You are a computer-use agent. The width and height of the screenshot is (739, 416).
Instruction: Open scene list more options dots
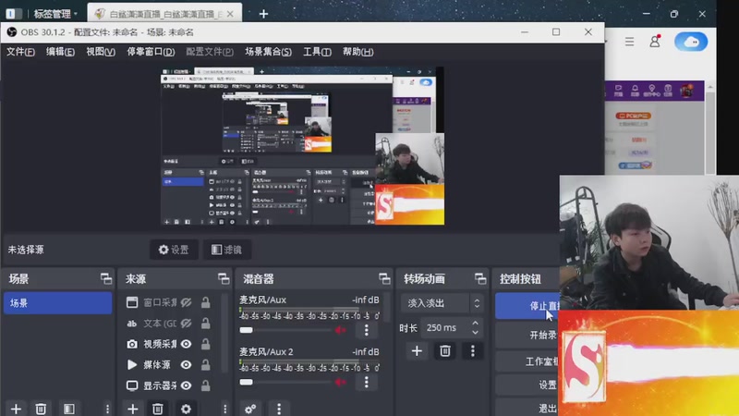pyautogui.click(x=107, y=409)
